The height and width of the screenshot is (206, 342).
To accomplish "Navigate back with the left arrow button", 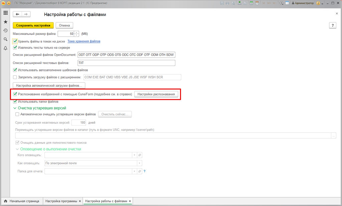I will 17,14.
